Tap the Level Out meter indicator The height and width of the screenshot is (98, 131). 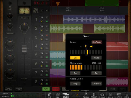click(x=12, y=96)
